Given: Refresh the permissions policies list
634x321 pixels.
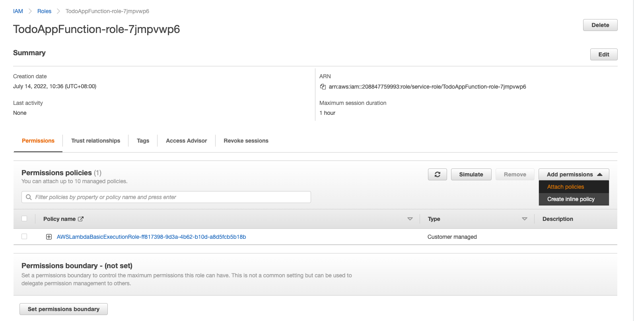Looking at the screenshot, I should pos(438,174).
